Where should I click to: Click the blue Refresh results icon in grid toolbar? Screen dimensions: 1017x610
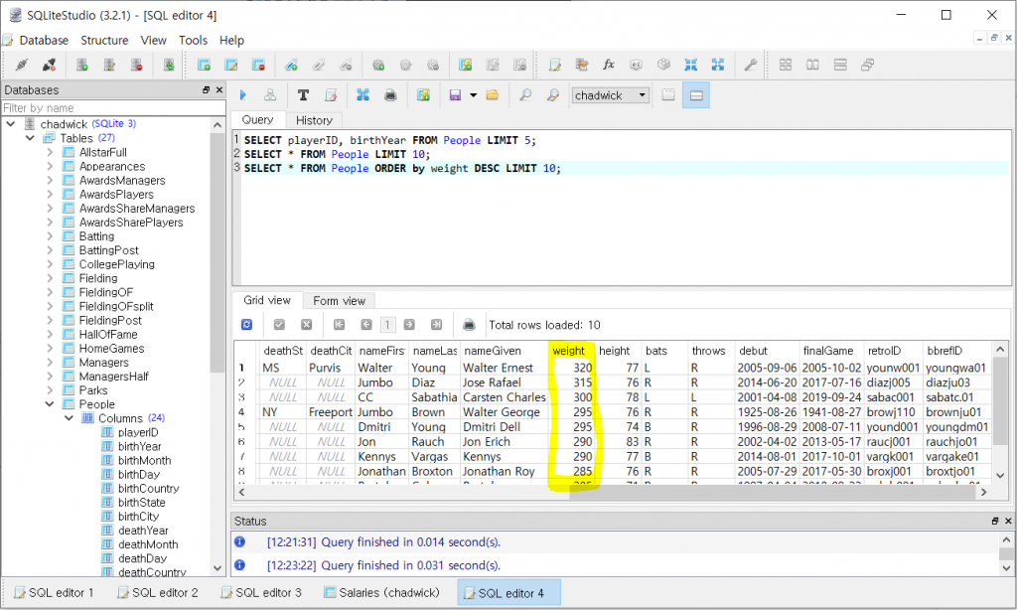(246, 325)
